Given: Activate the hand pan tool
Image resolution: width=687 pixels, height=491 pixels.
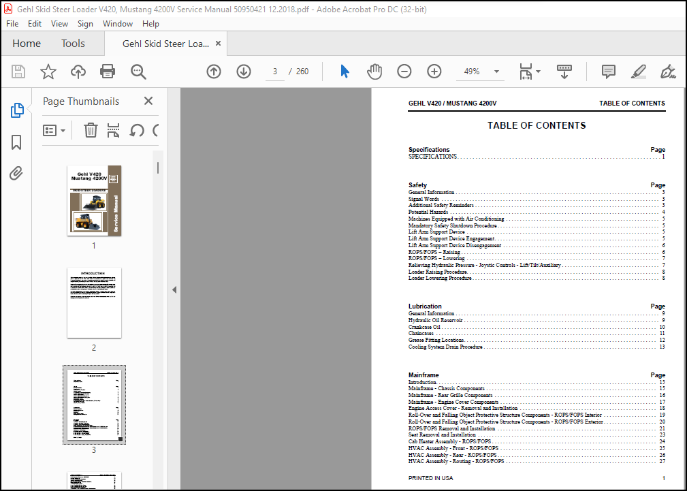Looking at the screenshot, I should pos(374,72).
